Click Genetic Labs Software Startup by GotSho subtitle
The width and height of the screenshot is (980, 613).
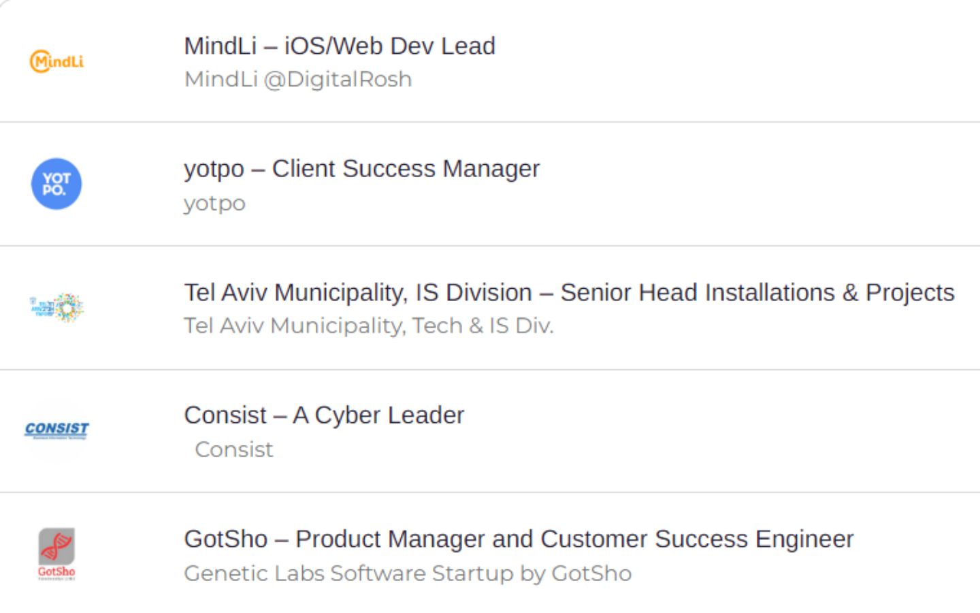[408, 573]
